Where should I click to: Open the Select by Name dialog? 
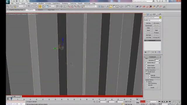click(x=29, y=6)
